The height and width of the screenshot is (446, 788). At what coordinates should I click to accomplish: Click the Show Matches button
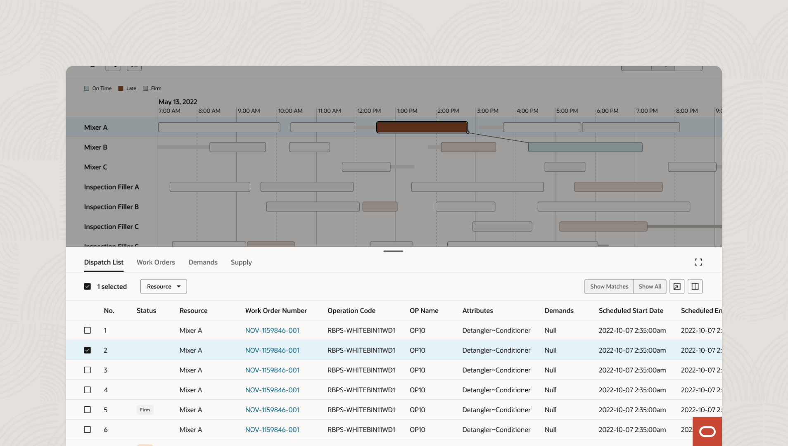(x=609, y=287)
